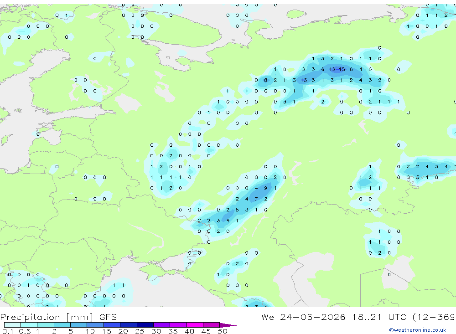Click the 'Precipitation [mm] GFS' title text

[x=58, y=317]
